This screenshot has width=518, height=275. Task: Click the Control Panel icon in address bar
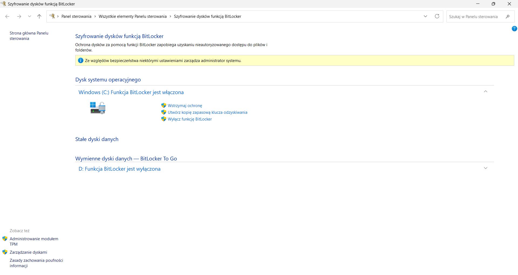52,16
